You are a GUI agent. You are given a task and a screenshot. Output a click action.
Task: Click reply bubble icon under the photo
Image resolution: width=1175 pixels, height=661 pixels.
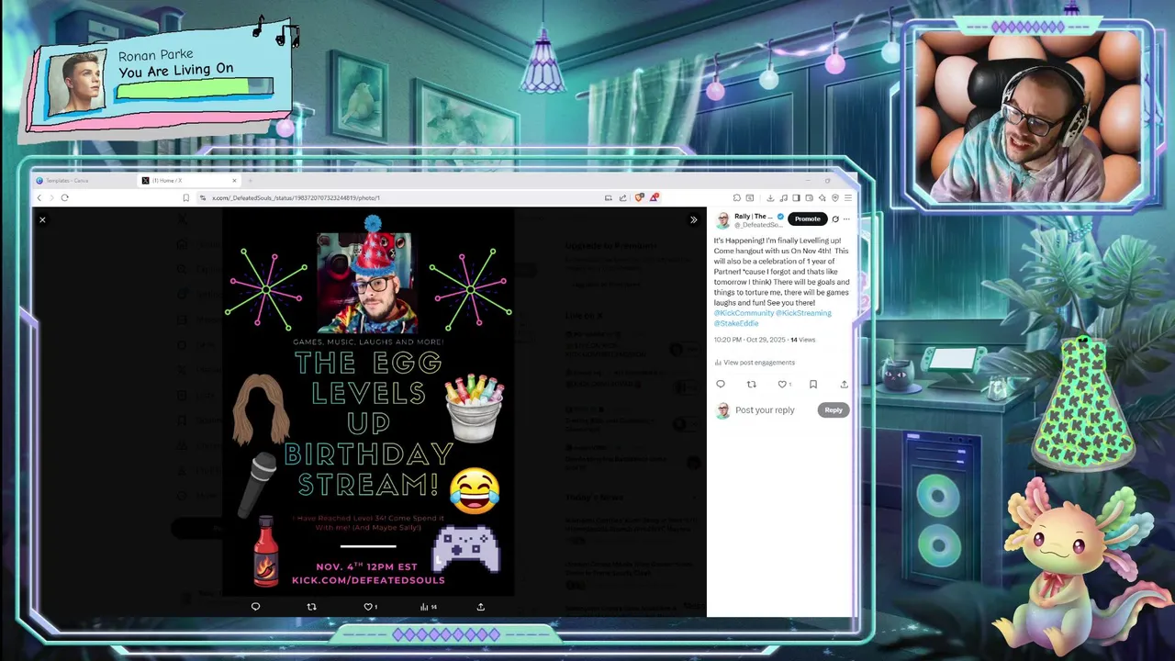point(255,607)
